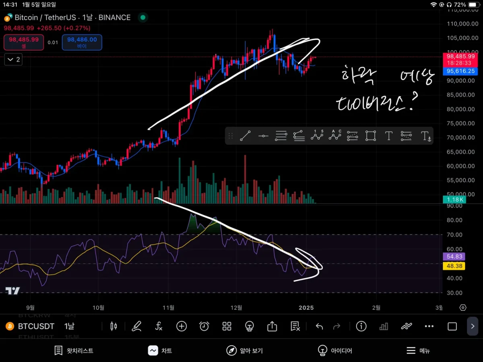The height and width of the screenshot is (362, 483).
Task: Tap the 1.18K volume axis label
Action: click(x=454, y=200)
